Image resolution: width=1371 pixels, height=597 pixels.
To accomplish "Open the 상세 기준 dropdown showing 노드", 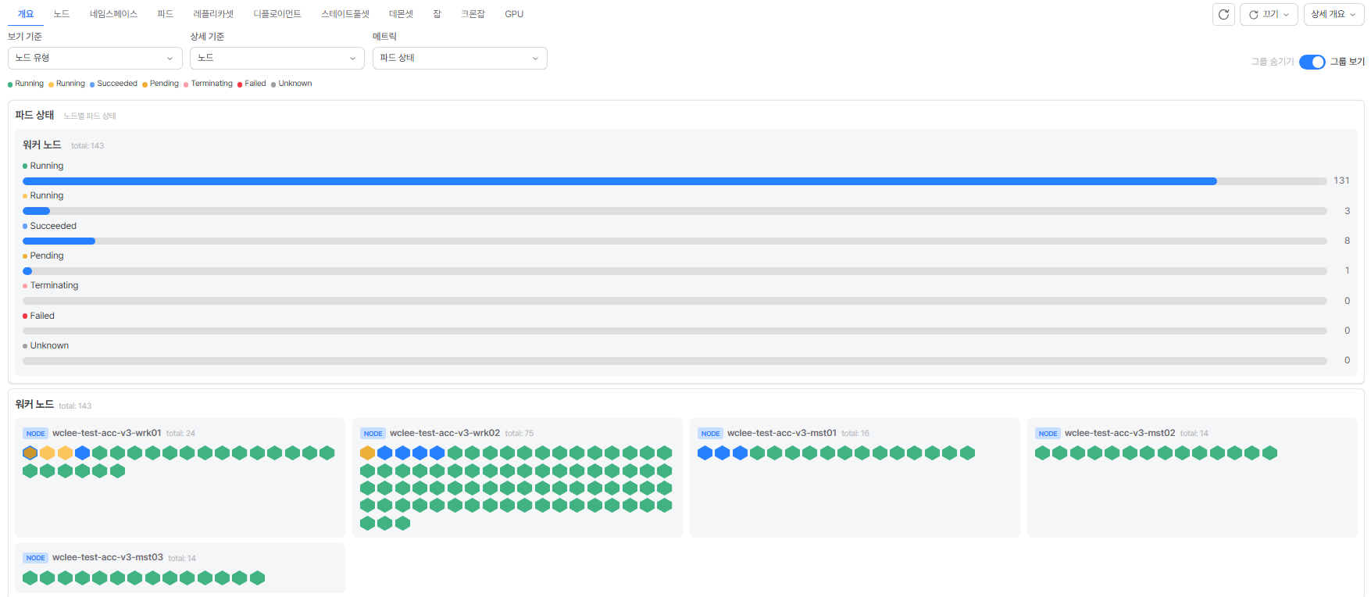I will 277,58.
